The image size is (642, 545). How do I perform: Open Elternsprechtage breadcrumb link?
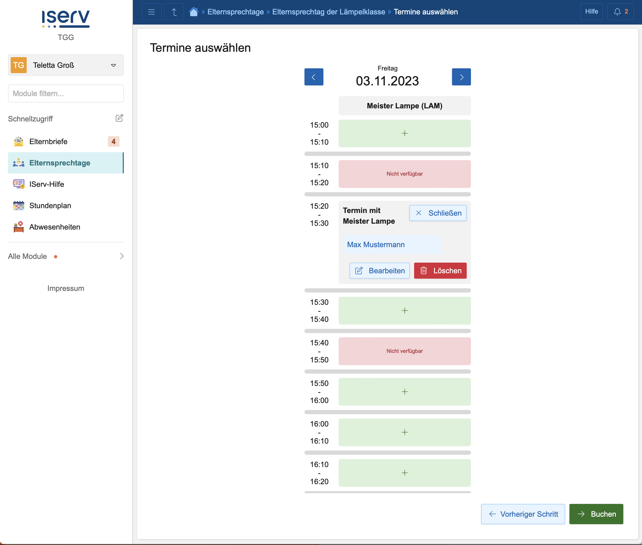[235, 12]
